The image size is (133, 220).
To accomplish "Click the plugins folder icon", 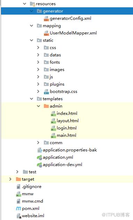I will coord(46,84).
